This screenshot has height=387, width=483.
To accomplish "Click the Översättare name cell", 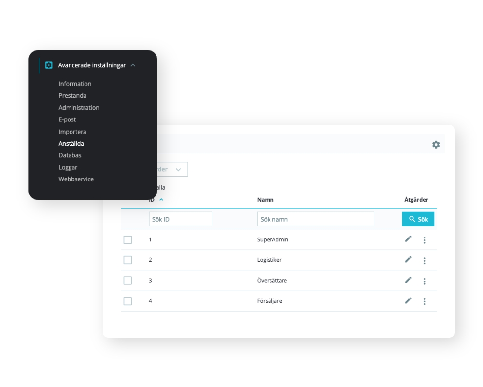I will coord(272,280).
